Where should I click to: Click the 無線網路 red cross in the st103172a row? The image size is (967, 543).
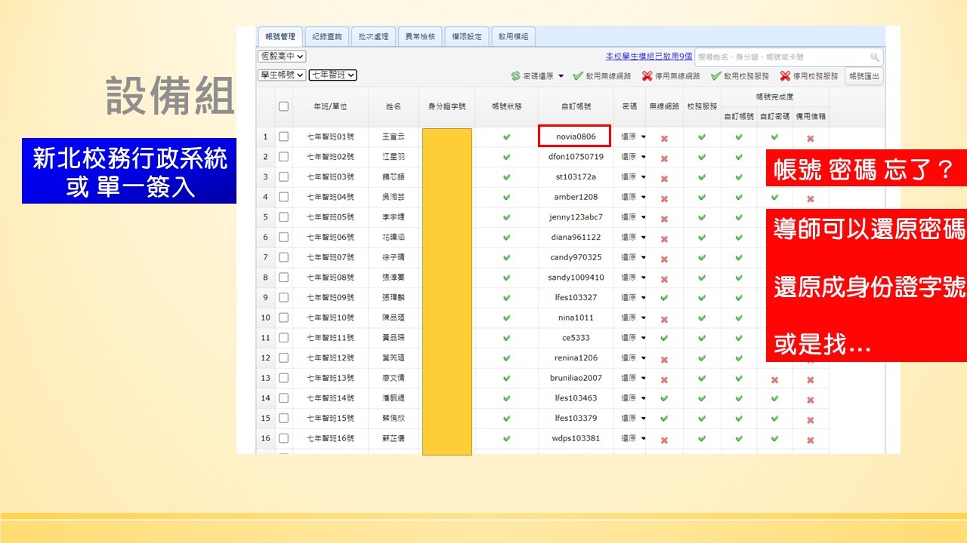(664, 178)
